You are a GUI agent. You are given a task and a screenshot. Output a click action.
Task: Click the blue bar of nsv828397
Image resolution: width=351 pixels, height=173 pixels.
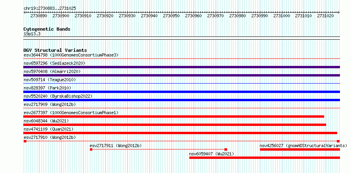point(181,92)
